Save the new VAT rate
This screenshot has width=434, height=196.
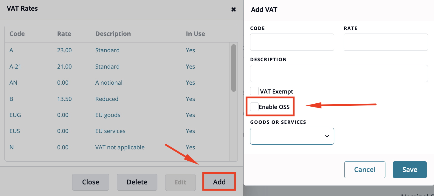pos(410,170)
